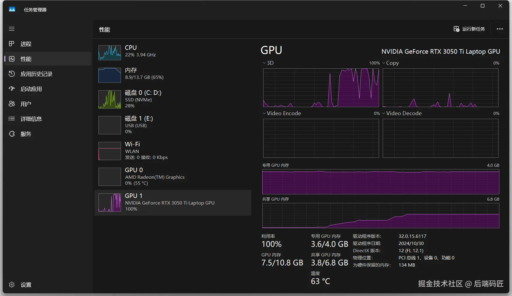
Task: Click 运行新任务 run new task button
Action: [x=469, y=29]
